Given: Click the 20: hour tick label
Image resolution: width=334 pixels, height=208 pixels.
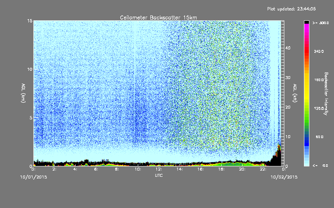Looking at the screenshot, I should (x=242, y=169).
